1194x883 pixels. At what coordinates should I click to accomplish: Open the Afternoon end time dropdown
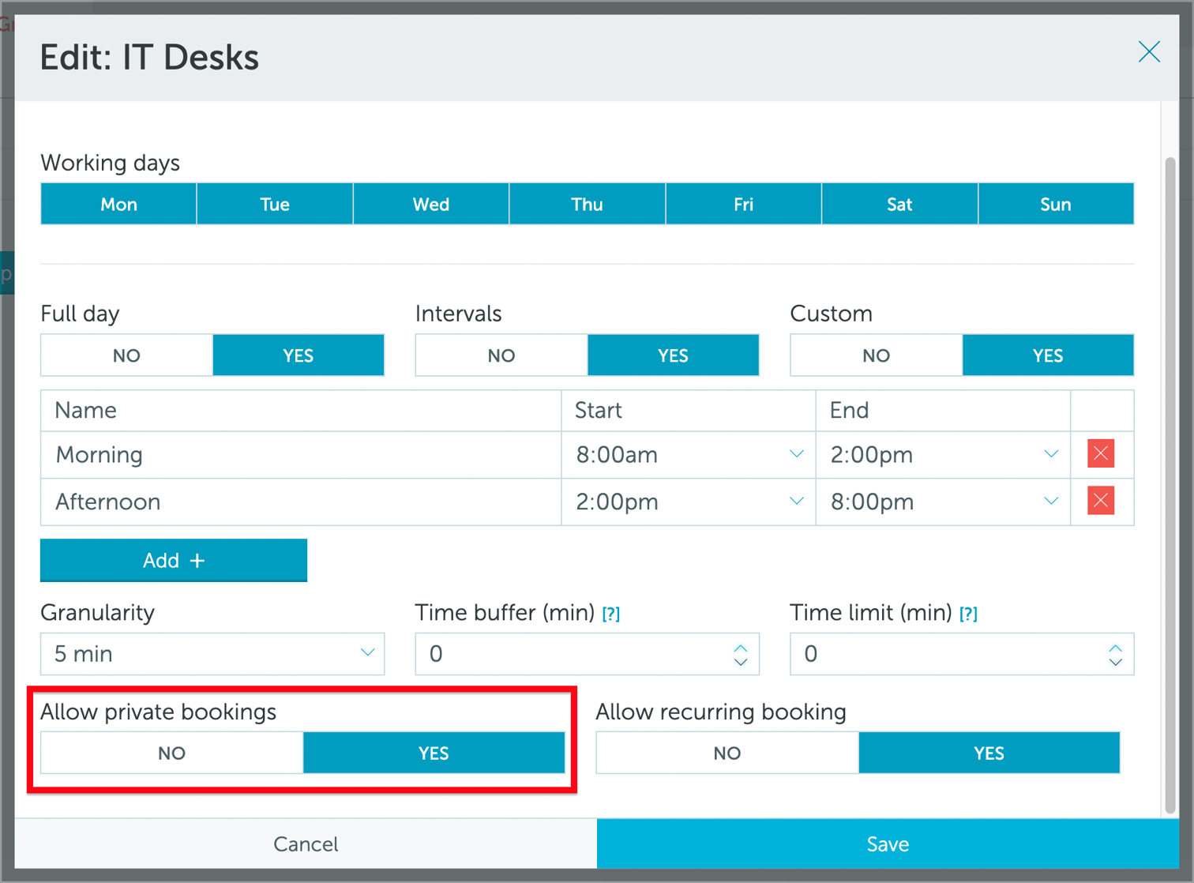tap(1050, 501)
